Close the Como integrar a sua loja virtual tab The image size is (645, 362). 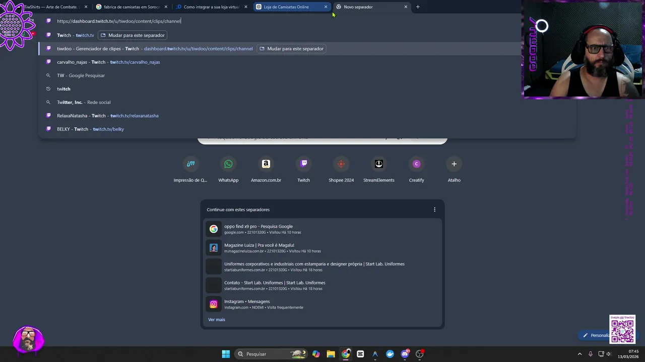pos(246,7)
